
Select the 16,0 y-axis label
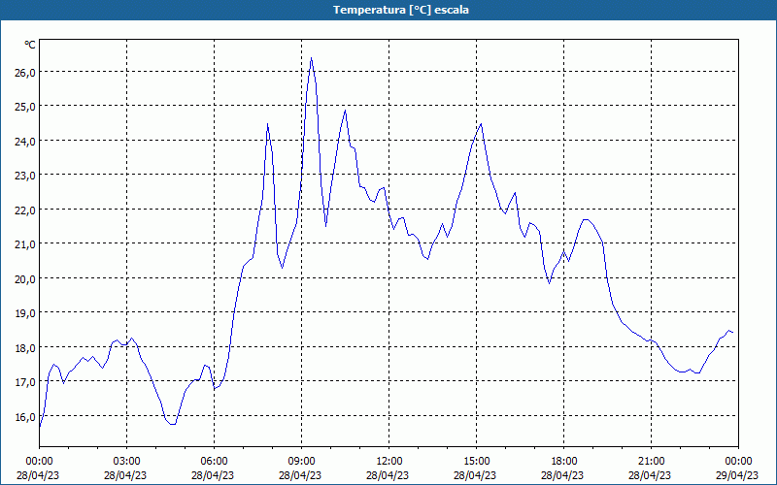25,417
